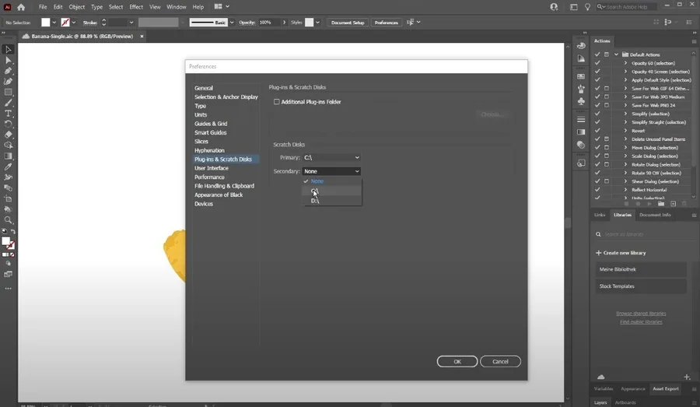Click the Home icon in top bar
Image resolution: width=700 pixels, height=407 pixels.
21,7
